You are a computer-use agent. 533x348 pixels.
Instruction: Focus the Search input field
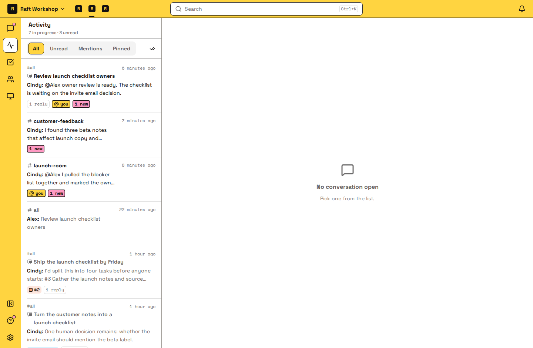(x=266, y=9)
